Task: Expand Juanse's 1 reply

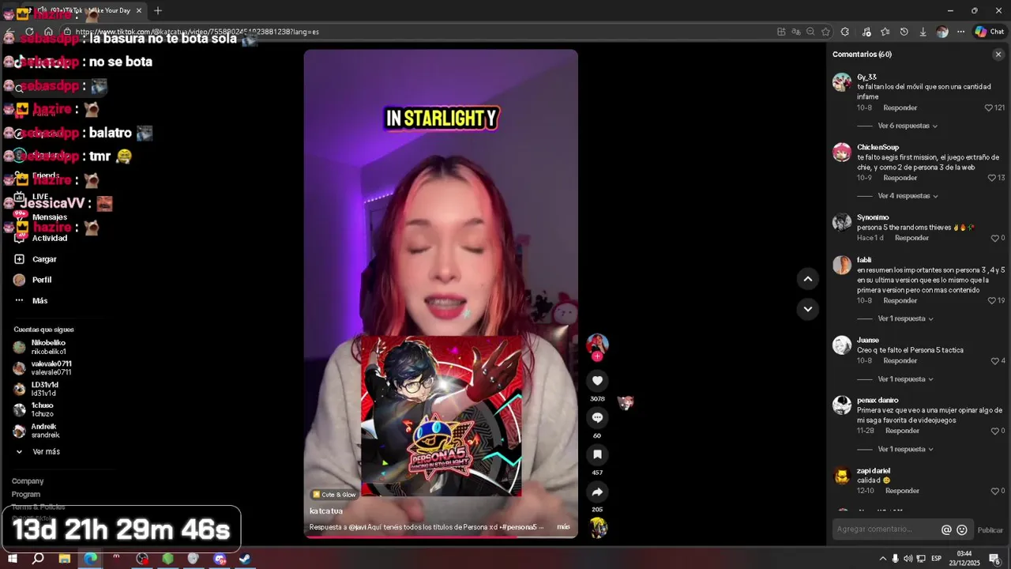Action: 905,379
